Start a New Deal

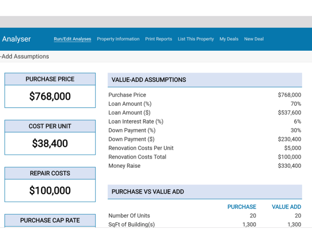[253, 39]
